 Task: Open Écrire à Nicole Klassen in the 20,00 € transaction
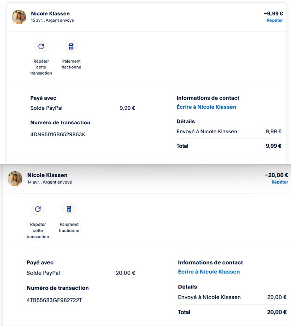209,272
